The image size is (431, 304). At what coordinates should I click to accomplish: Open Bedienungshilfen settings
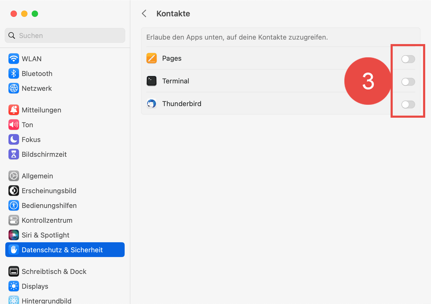pos(49,205)
